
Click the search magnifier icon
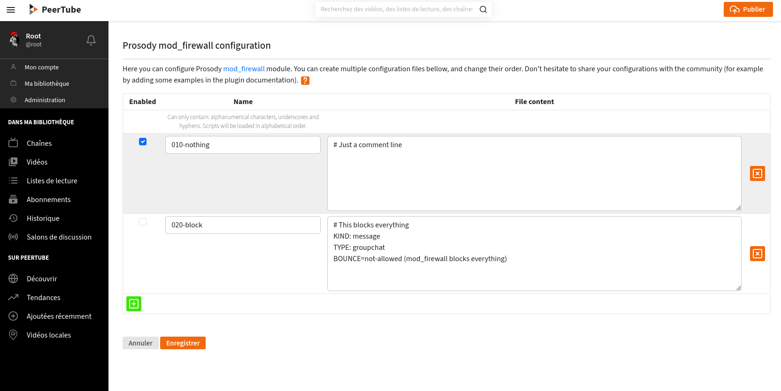[x=483, y=9]
